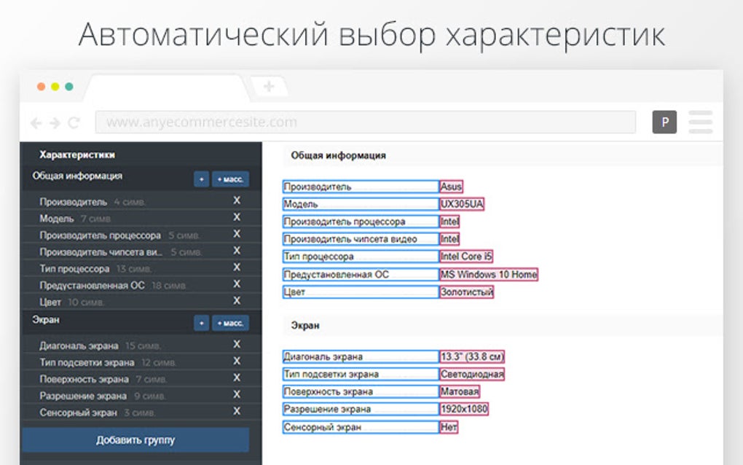
Task: Select Разрешение экрана item in sidebar
Action: coord(83,396)
